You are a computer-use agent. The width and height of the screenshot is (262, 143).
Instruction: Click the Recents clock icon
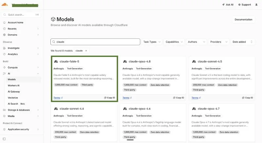[x=4, y=29]
